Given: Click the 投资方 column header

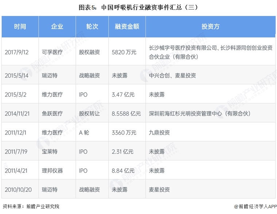Looking at the screenshot, I should click(210, 27).
